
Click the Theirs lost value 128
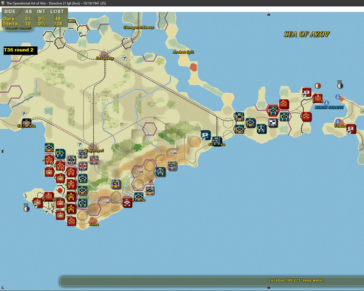[58, 24]
